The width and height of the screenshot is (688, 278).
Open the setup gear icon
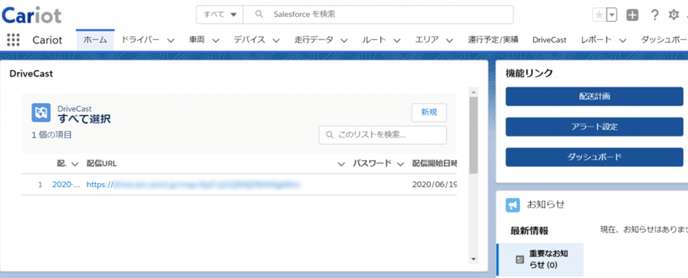point(674,15)
